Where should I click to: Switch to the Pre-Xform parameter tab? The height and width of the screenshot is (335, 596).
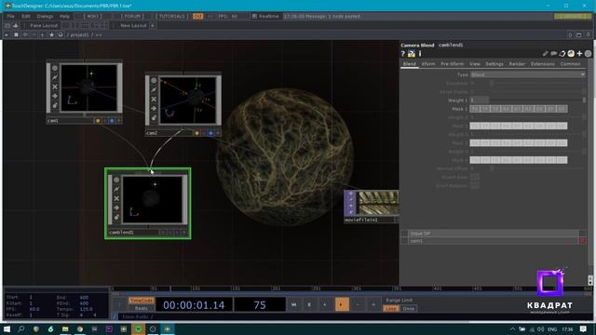pos(453,64)
